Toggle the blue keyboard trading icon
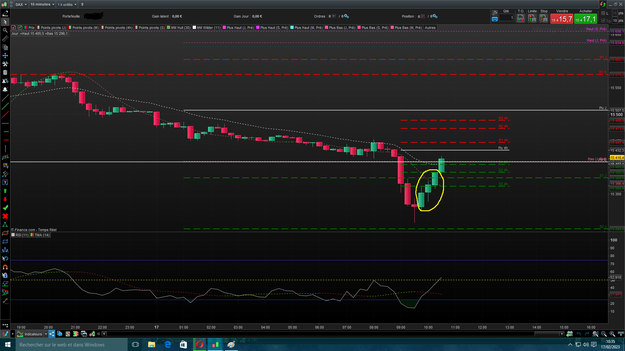The image size is (625, 351). pos(495,19)
